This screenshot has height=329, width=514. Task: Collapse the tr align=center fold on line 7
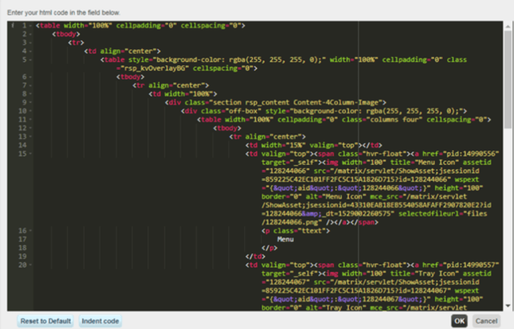pyautogui.click(x=30, y=85)
